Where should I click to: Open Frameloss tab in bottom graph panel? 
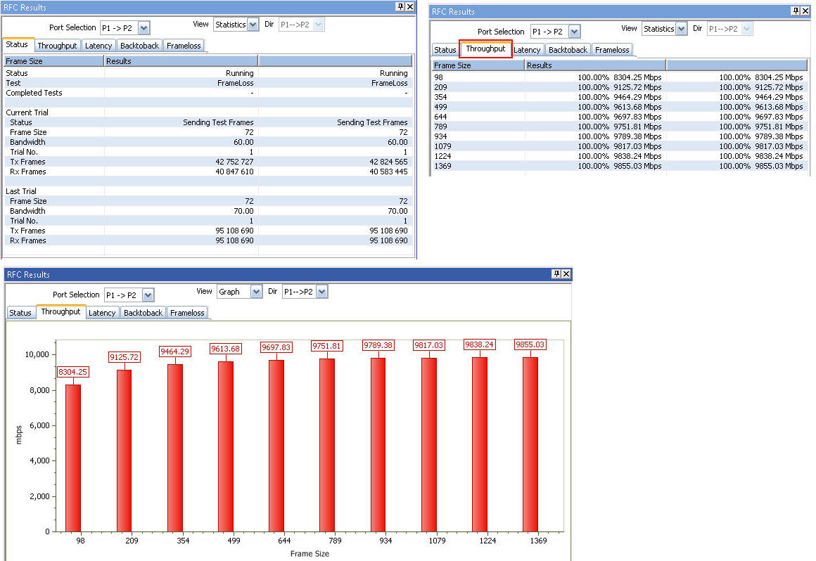187,313
